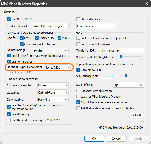Open Downscaling Hamming dropdown
This screenshot has height=144, width=151.
click(x=53, y=100)
